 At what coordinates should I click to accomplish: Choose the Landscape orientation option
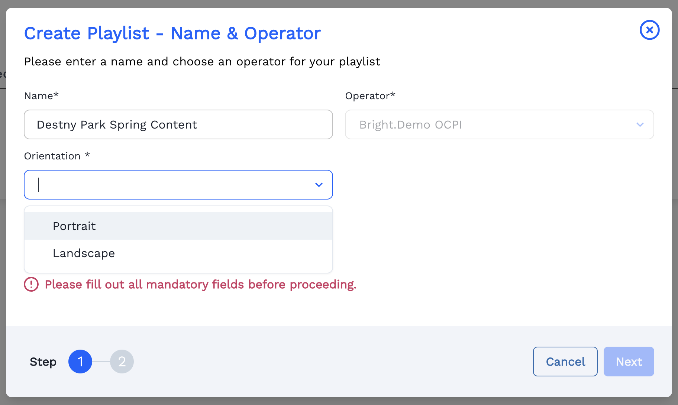[x=84, y=253]
